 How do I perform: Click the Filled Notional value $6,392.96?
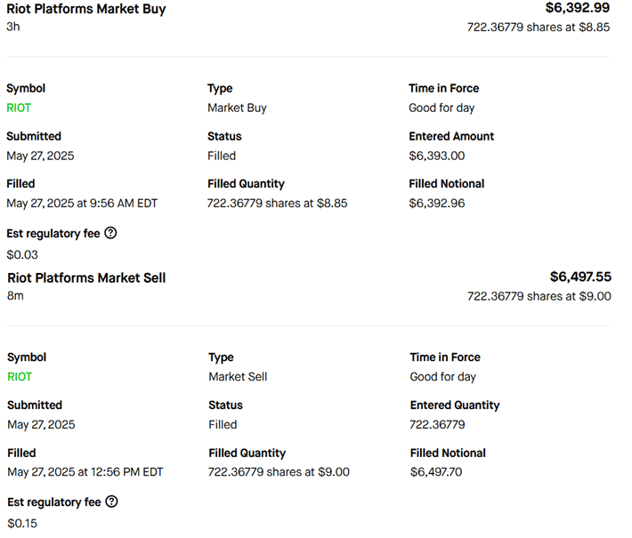[x=436, y=203]
